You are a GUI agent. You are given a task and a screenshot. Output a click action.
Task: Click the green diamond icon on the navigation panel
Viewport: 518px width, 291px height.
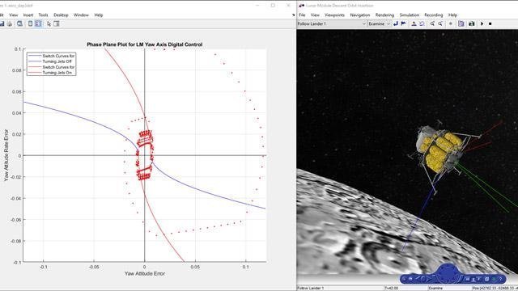(494, 279)
